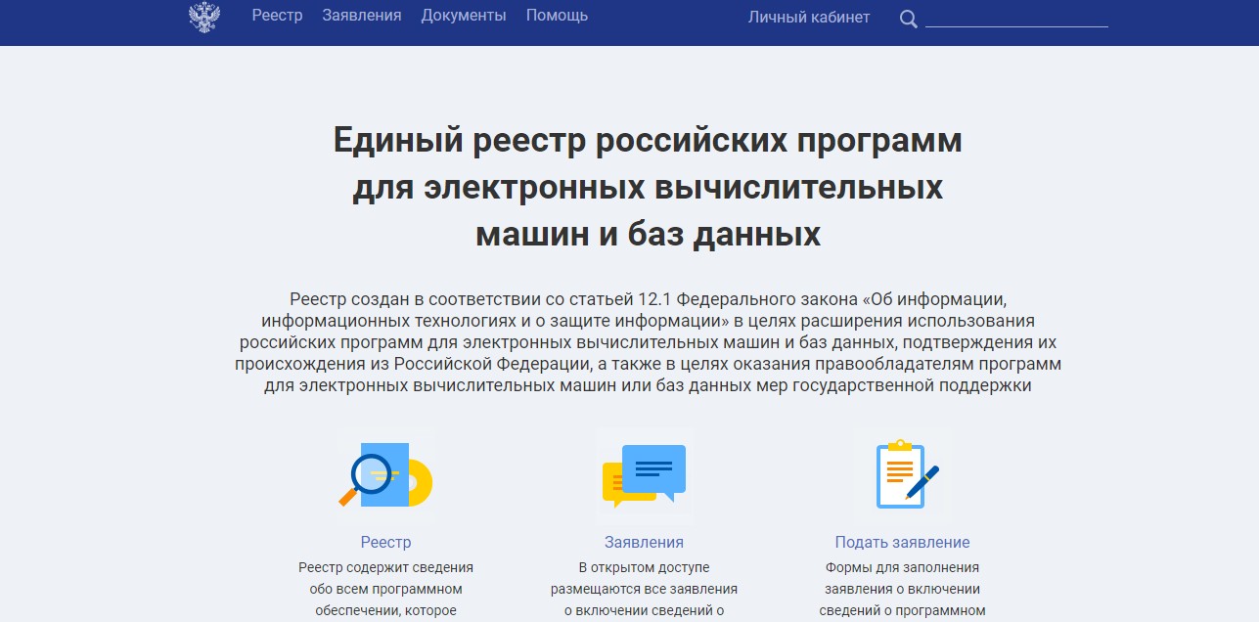The image size is (1259, 622).
Task: Click the registry icon with magnifier over document
Action: tap(385, 475)
